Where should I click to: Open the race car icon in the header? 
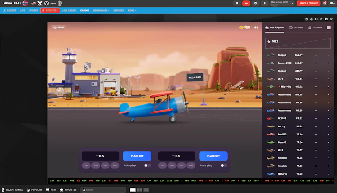33,3
